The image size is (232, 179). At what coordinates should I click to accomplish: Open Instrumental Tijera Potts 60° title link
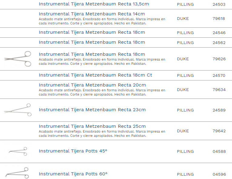(73, 174)
